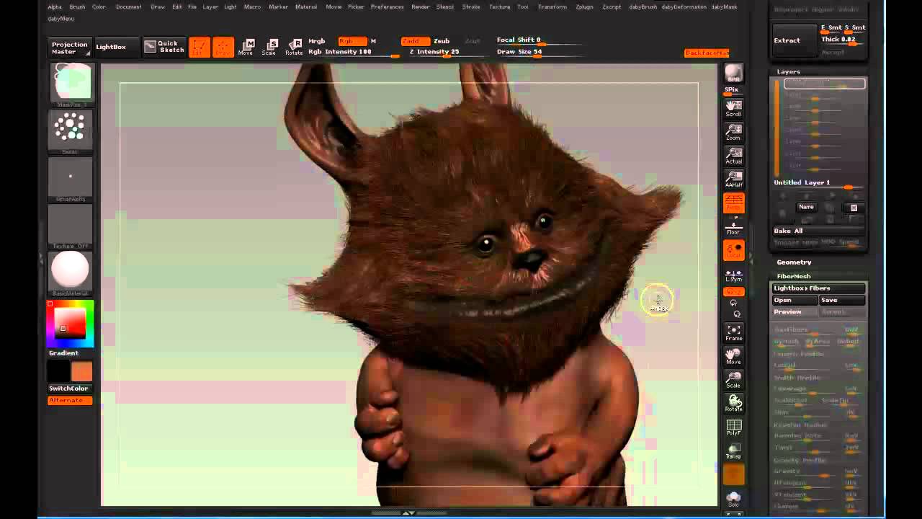
Task: Open the Stroke menu
Action: pos(471,6)
